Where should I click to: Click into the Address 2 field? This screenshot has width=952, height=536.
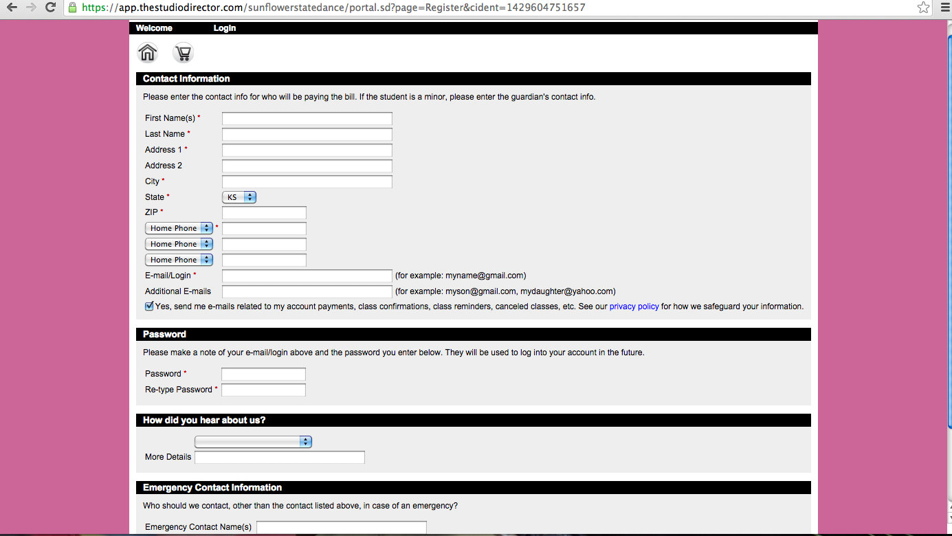click(307, 166)
